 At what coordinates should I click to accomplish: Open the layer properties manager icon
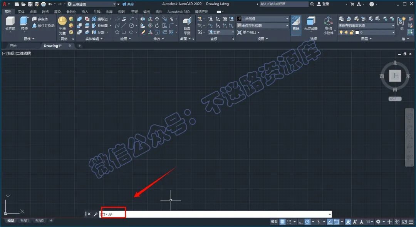pyautogui.click(x=341, y=19)
